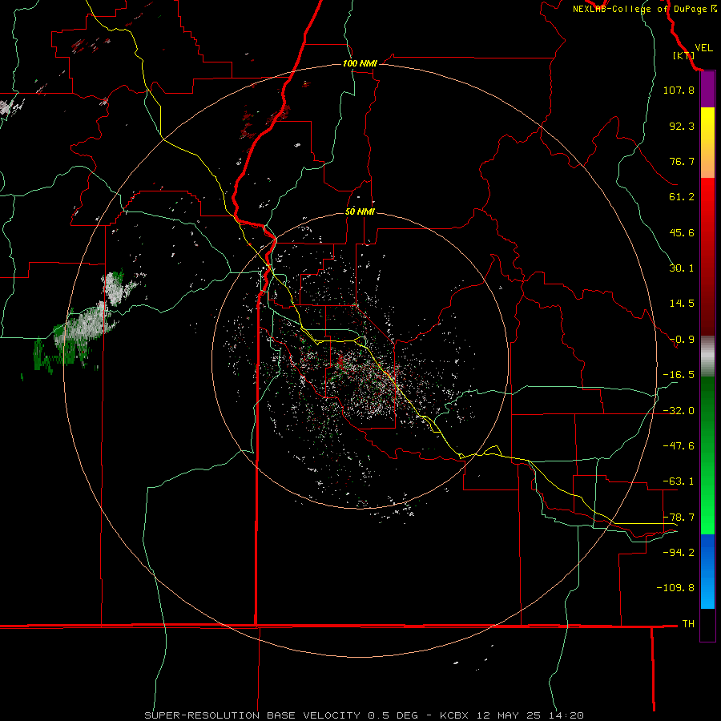The width and height of the screenshot is (721, 721).
Task: Click the [KT] units label
Action: point(683,55)
